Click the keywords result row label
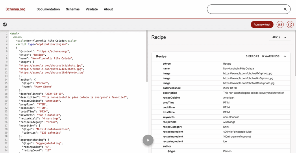Viewport: 296px width, 153px height. tap(169, 117)
